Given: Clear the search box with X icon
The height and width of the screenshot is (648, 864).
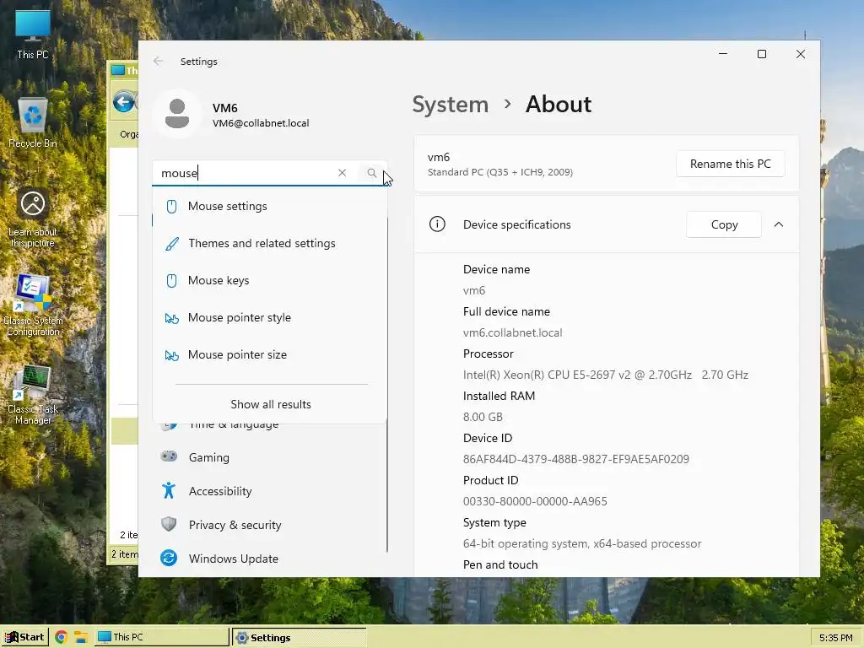Looking at the screenshot, I should tap(343, 173).
